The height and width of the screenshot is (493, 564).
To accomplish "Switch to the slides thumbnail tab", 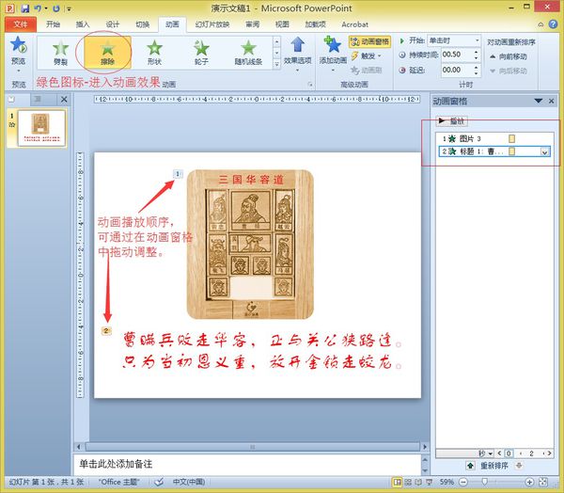I will pyautogui.click(x=11, y=99).
